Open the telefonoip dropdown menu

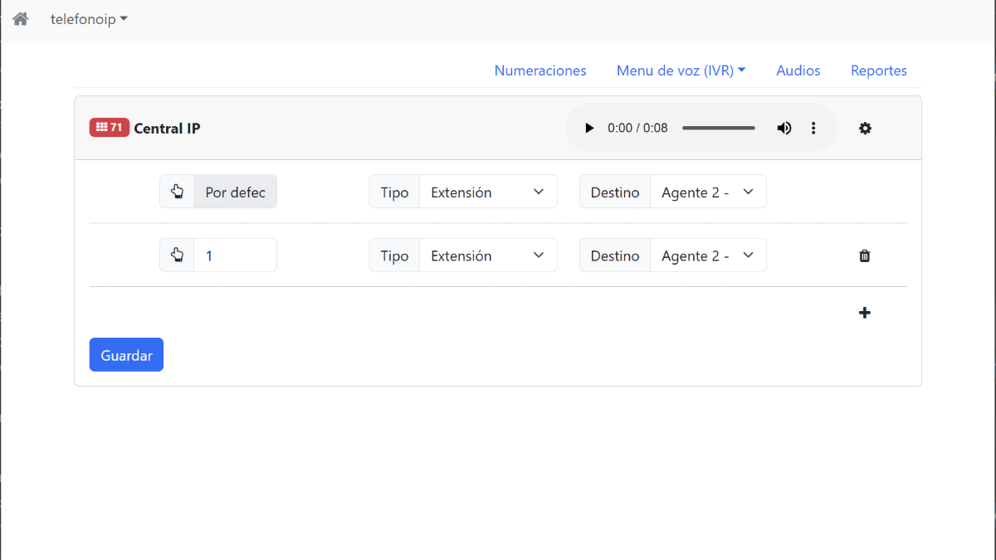point(89,19)
